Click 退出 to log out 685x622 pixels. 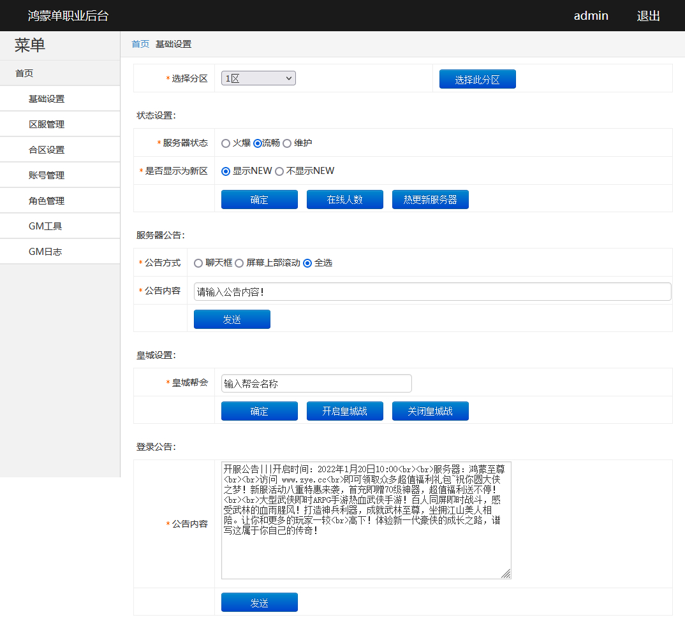pyautogui.click(x=648, y=15)
